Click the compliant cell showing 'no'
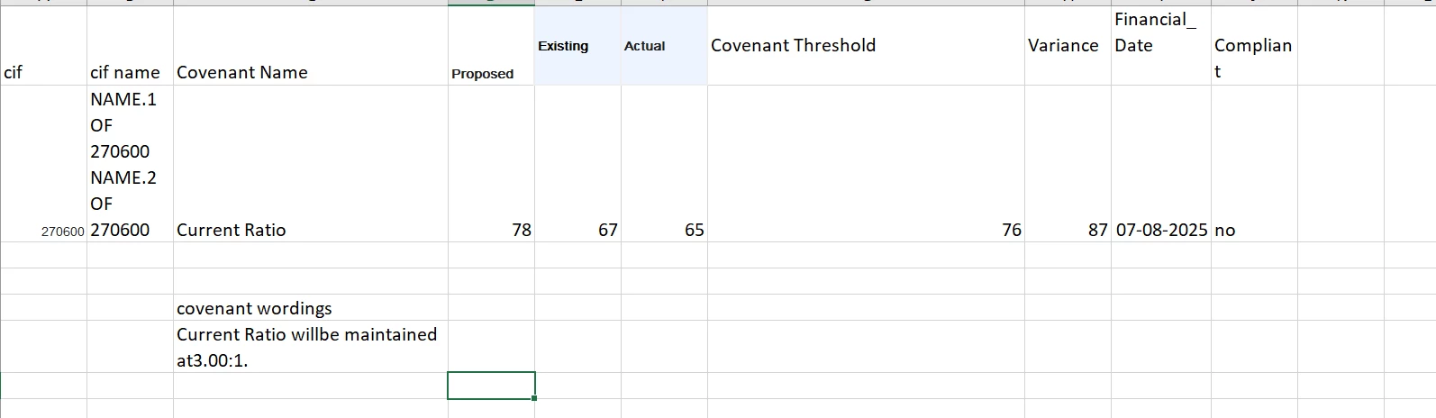The height and width of the screenshot is (418, 1436). tap(1254, 164)
